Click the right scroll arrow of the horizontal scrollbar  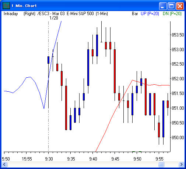click(181, 164)
